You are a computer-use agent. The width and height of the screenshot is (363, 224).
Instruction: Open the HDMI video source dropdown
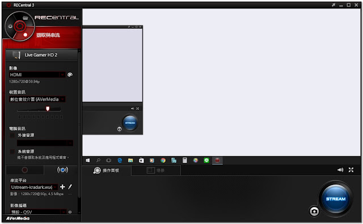37,75
